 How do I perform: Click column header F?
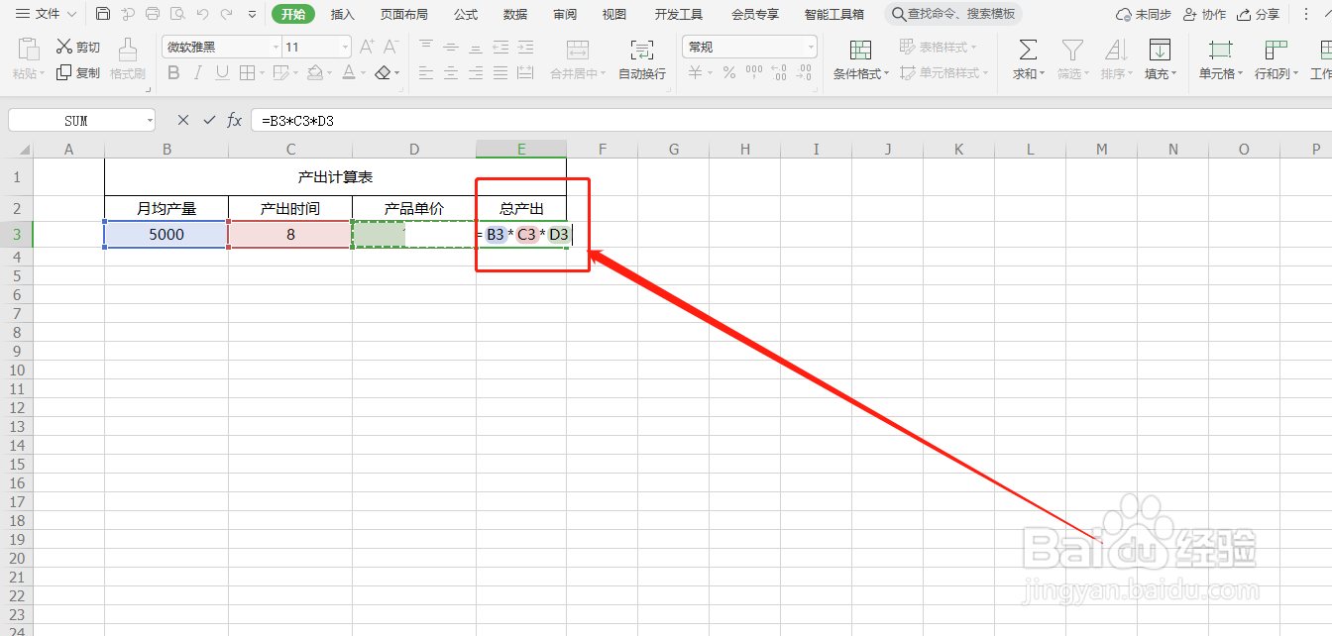pyautogui.click(x=602, y=150)
